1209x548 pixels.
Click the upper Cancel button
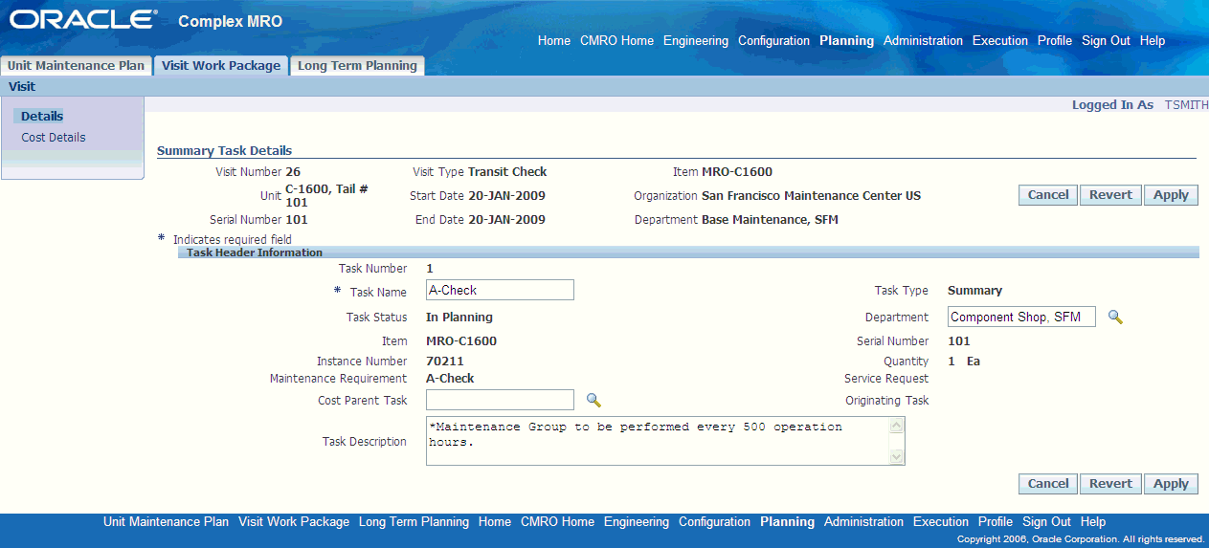(1048, 195)
